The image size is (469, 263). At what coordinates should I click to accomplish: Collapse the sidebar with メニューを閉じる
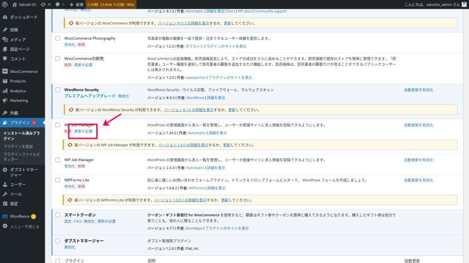tap(24, 226)
